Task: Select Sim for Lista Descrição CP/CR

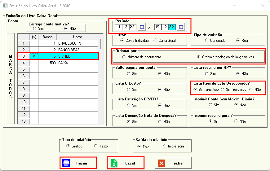Action: tap(128, 105)
